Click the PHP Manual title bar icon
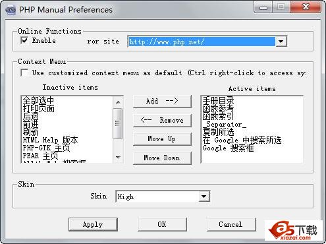 coord(11,10)
